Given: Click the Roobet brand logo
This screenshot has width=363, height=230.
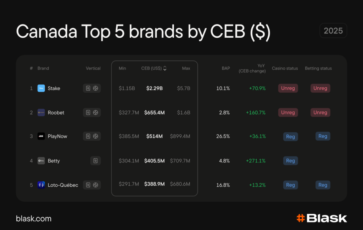Looking at the screenshot, I should point(41,113).
